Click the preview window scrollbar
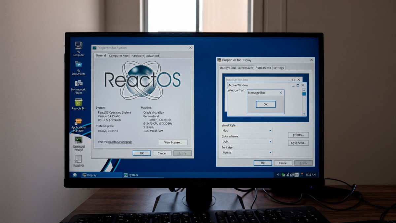396x223 pixels. tap(304, 102)
